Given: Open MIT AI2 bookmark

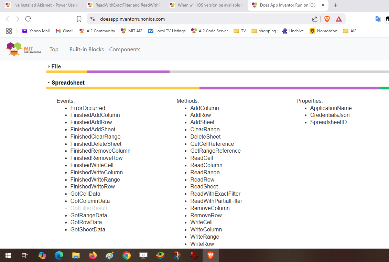Looking at the screenshot, I should [x=131, y=31].
